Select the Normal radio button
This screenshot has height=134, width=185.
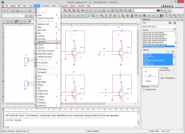point(143,87)
